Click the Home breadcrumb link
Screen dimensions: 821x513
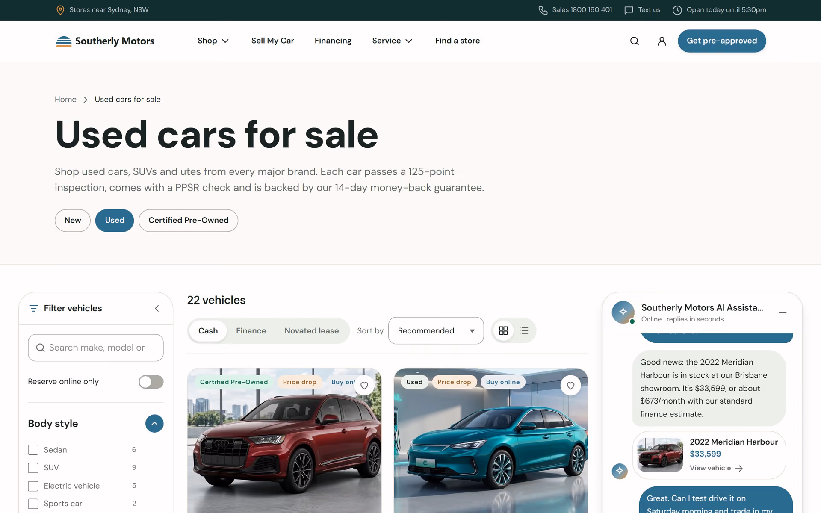[x=65, y=100]
